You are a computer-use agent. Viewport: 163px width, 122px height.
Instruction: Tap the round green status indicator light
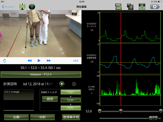[x=32, y=7]
